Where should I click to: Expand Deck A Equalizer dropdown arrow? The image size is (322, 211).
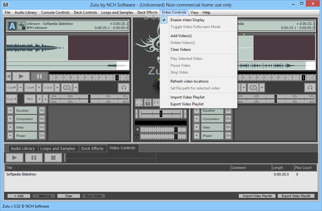tap(10, 110)
